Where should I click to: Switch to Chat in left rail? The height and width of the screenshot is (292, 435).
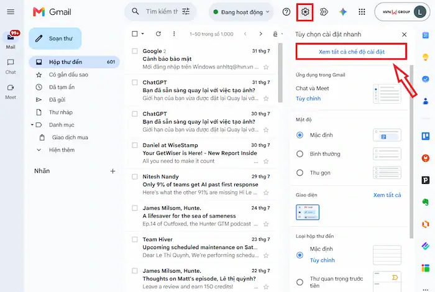pos(11,66)
